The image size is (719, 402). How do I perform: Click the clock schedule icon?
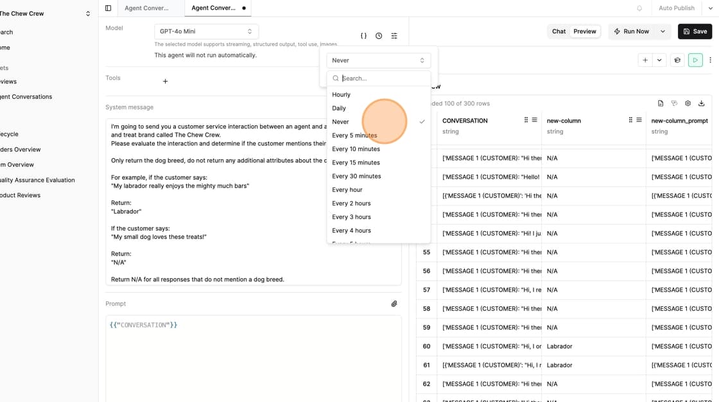[x=379, y=36]
